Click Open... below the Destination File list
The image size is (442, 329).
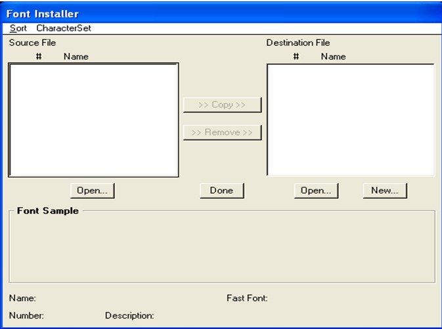(316, 190)
